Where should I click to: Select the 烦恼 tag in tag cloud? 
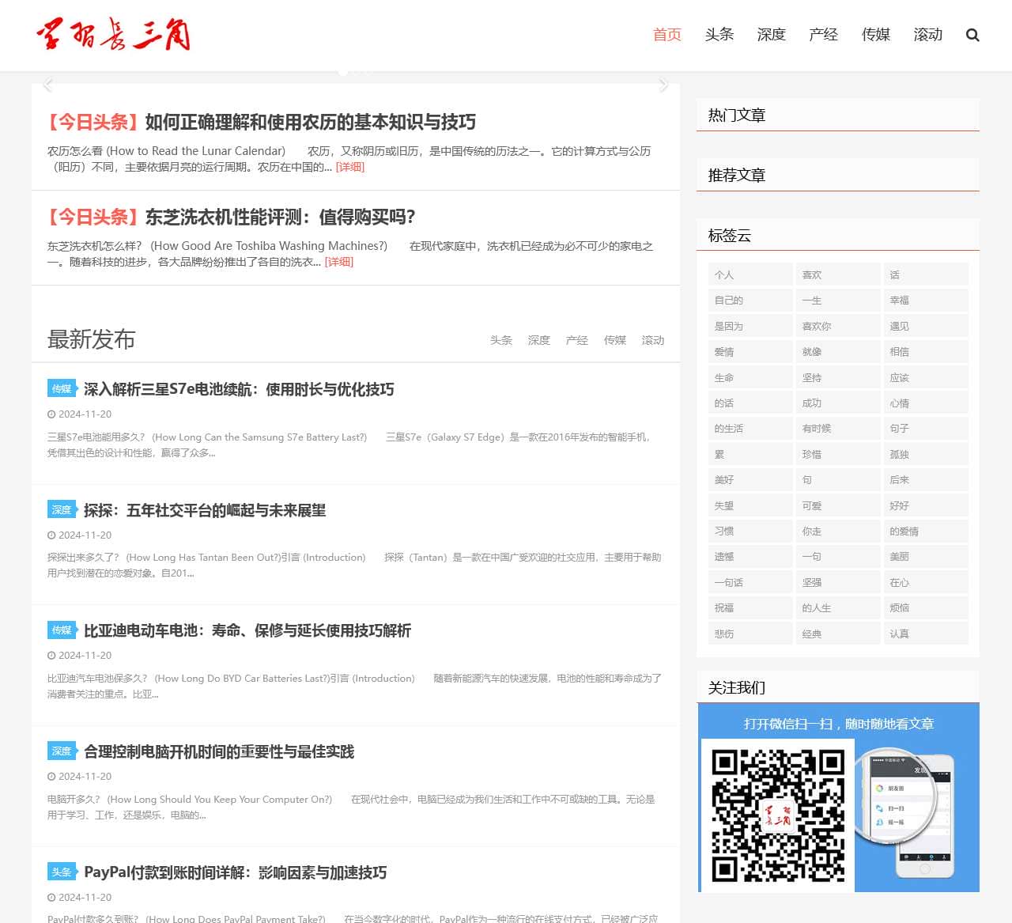tap(926, 607)
